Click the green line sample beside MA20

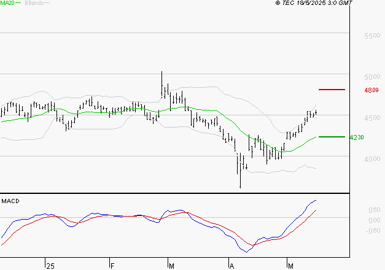[x=18, y=3]
